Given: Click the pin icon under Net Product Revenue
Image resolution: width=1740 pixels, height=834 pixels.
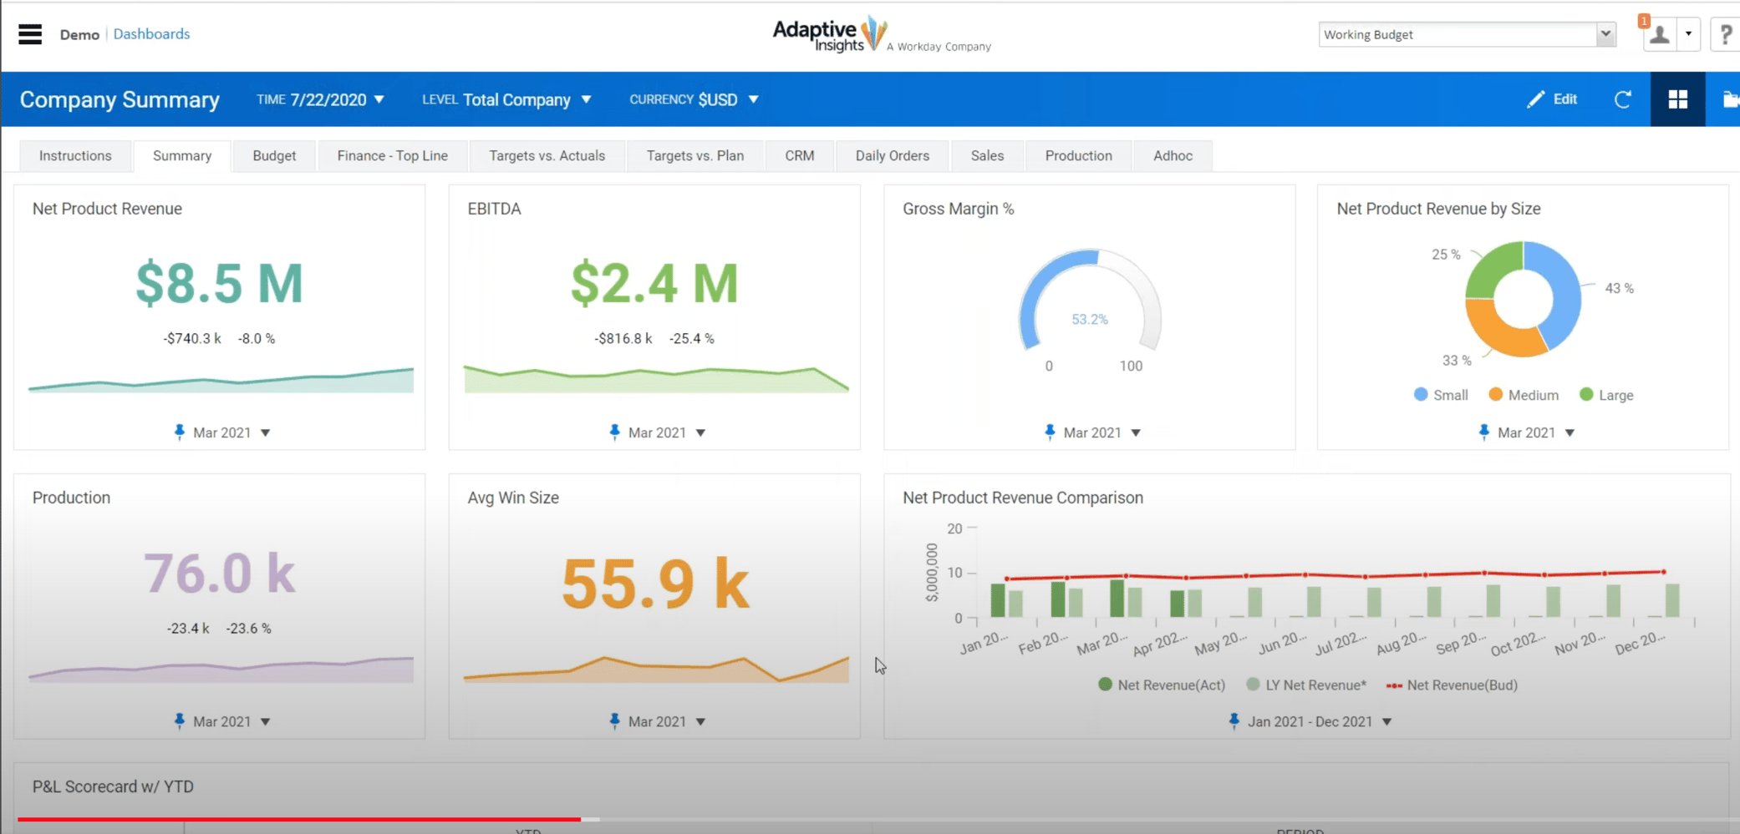Looking at the screenshot, I should (x=180, y=432).
